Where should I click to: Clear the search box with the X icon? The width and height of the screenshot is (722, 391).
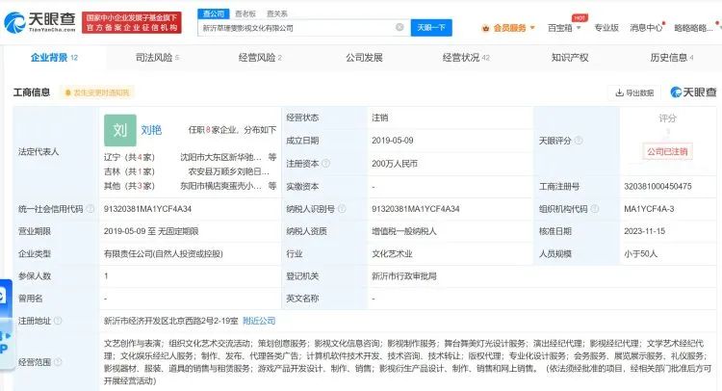[x=400, y=28]
